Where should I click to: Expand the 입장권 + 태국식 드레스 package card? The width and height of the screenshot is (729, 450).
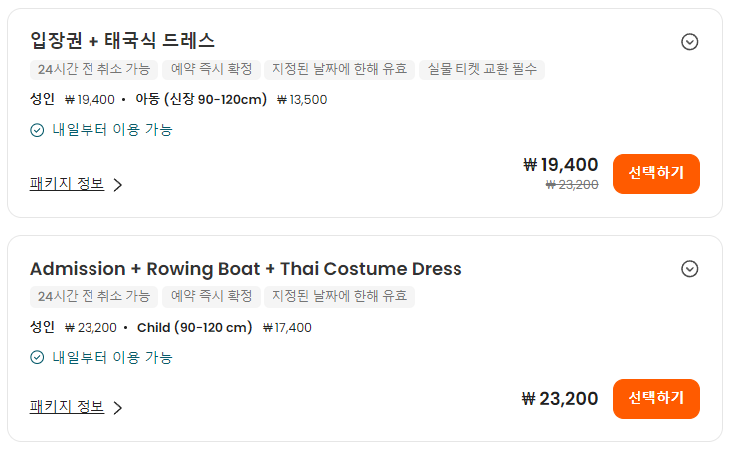point(689,42)
